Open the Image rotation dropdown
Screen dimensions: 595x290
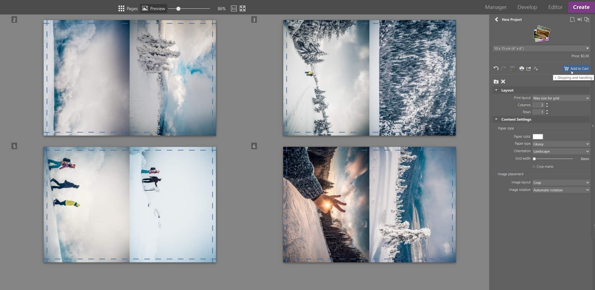coord(561,190)
